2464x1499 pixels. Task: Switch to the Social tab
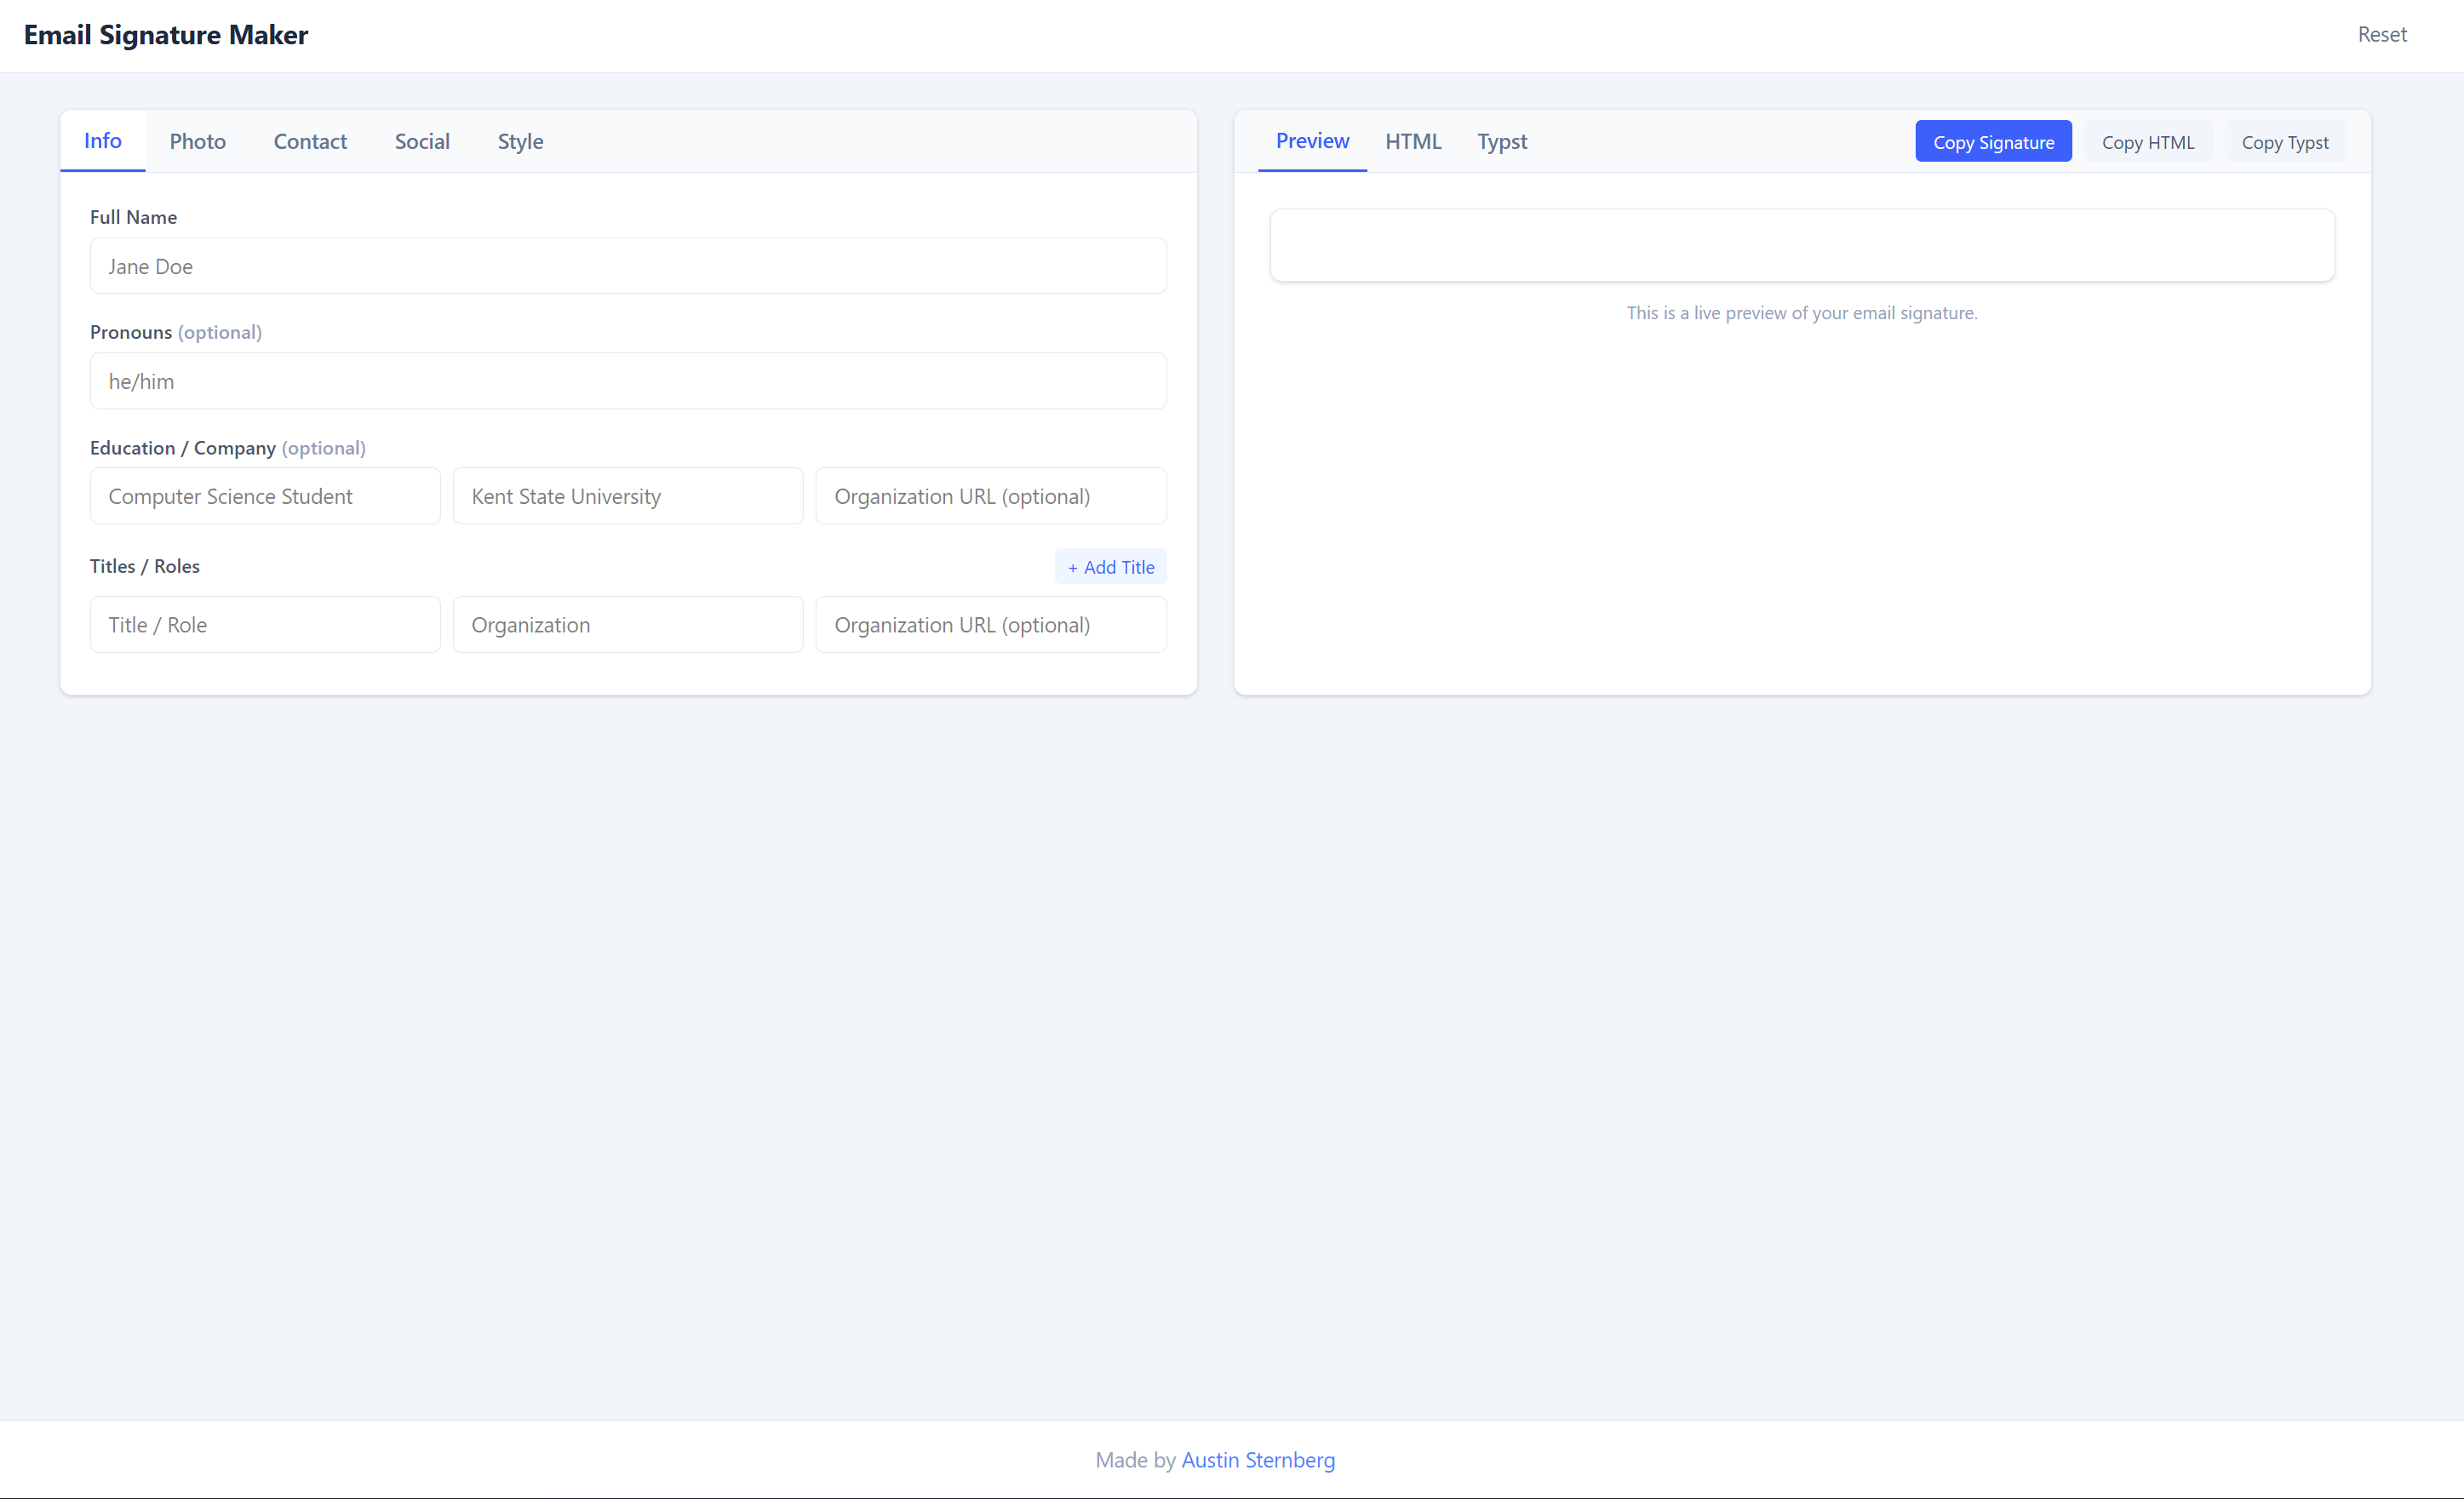point(422,141)
